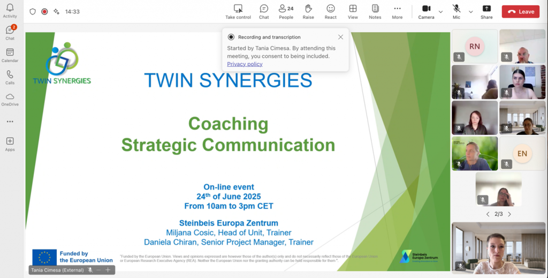Viewport: 548px width, 278px height.
Task: Open OneDrive in the left sidebar
Action: click(x=10, y=99)
